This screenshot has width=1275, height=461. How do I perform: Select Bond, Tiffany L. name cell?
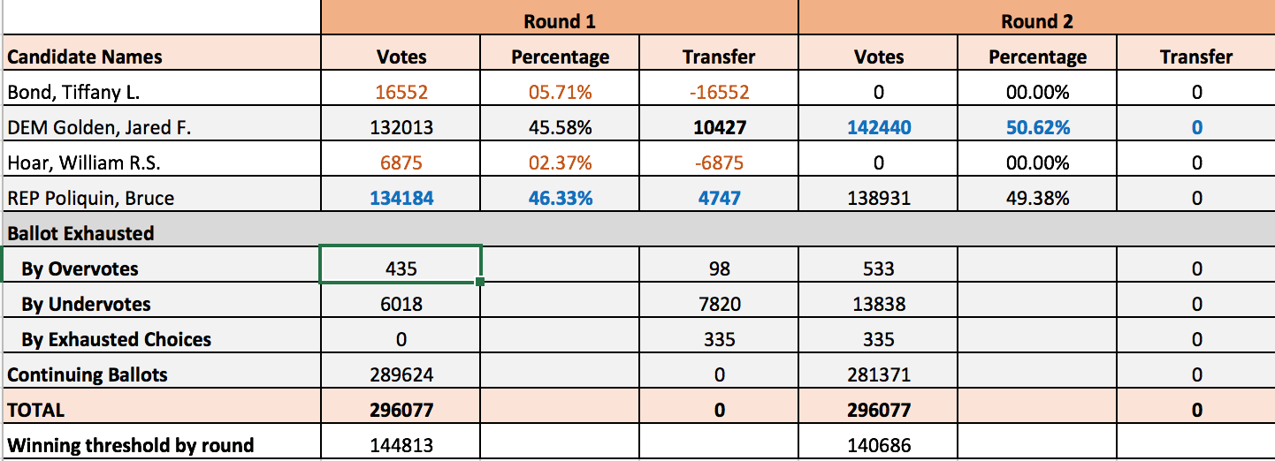[161, 90]
